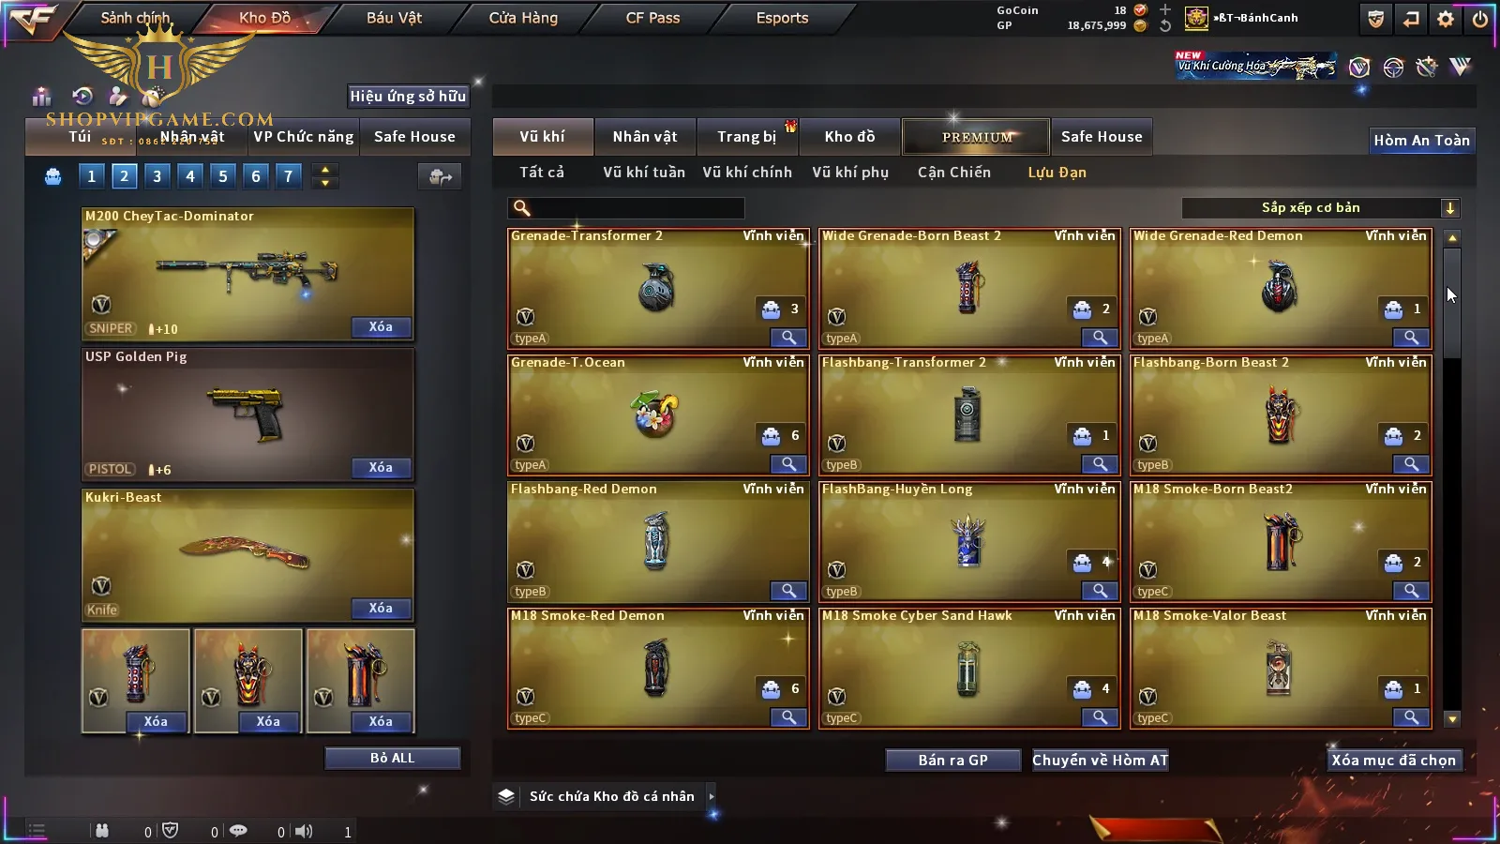This screenshot has height=844, width=1500.
Task: Select bag page 7
Action: [x=288, y=175]
